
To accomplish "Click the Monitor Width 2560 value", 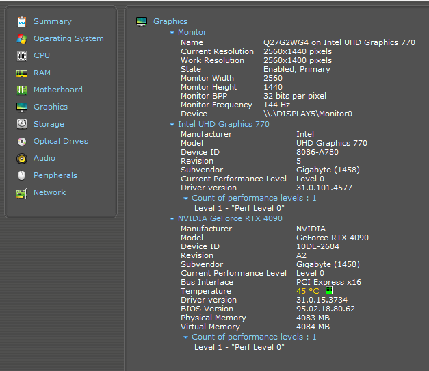I will point(273,78).
